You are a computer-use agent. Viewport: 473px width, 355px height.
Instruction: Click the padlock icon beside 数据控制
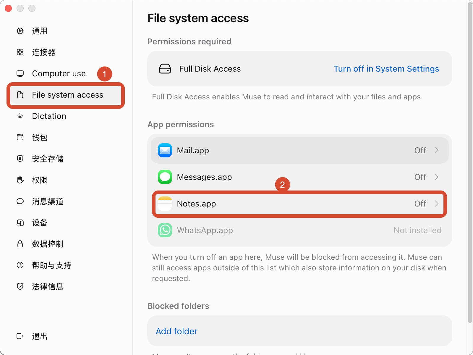tap(20, 244)
